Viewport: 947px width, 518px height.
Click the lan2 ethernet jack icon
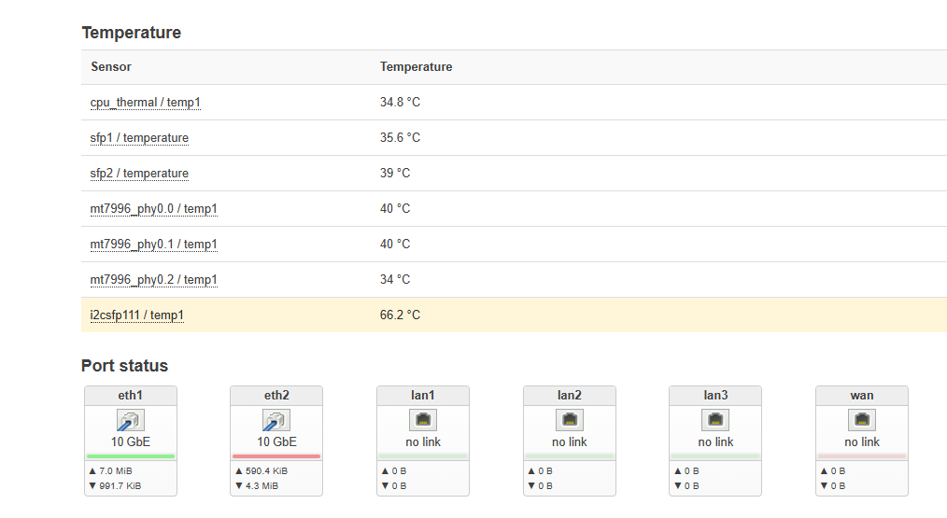[570, 420]
